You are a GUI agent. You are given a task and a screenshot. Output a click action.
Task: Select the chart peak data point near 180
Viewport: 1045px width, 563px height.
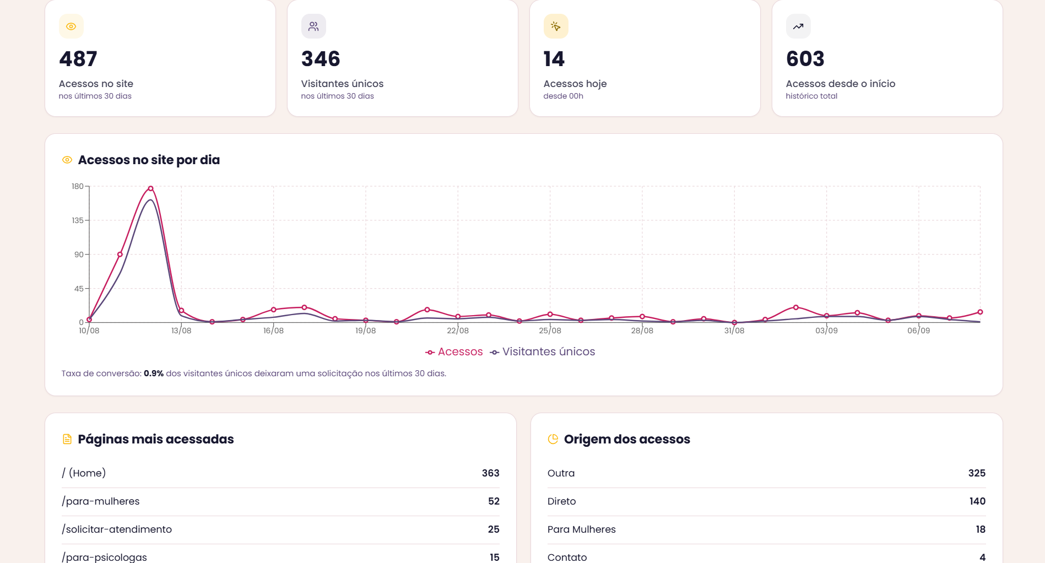point(150,188)
